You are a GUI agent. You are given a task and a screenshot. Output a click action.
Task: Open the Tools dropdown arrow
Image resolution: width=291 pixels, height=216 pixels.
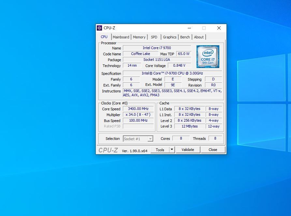coord(172,150)
